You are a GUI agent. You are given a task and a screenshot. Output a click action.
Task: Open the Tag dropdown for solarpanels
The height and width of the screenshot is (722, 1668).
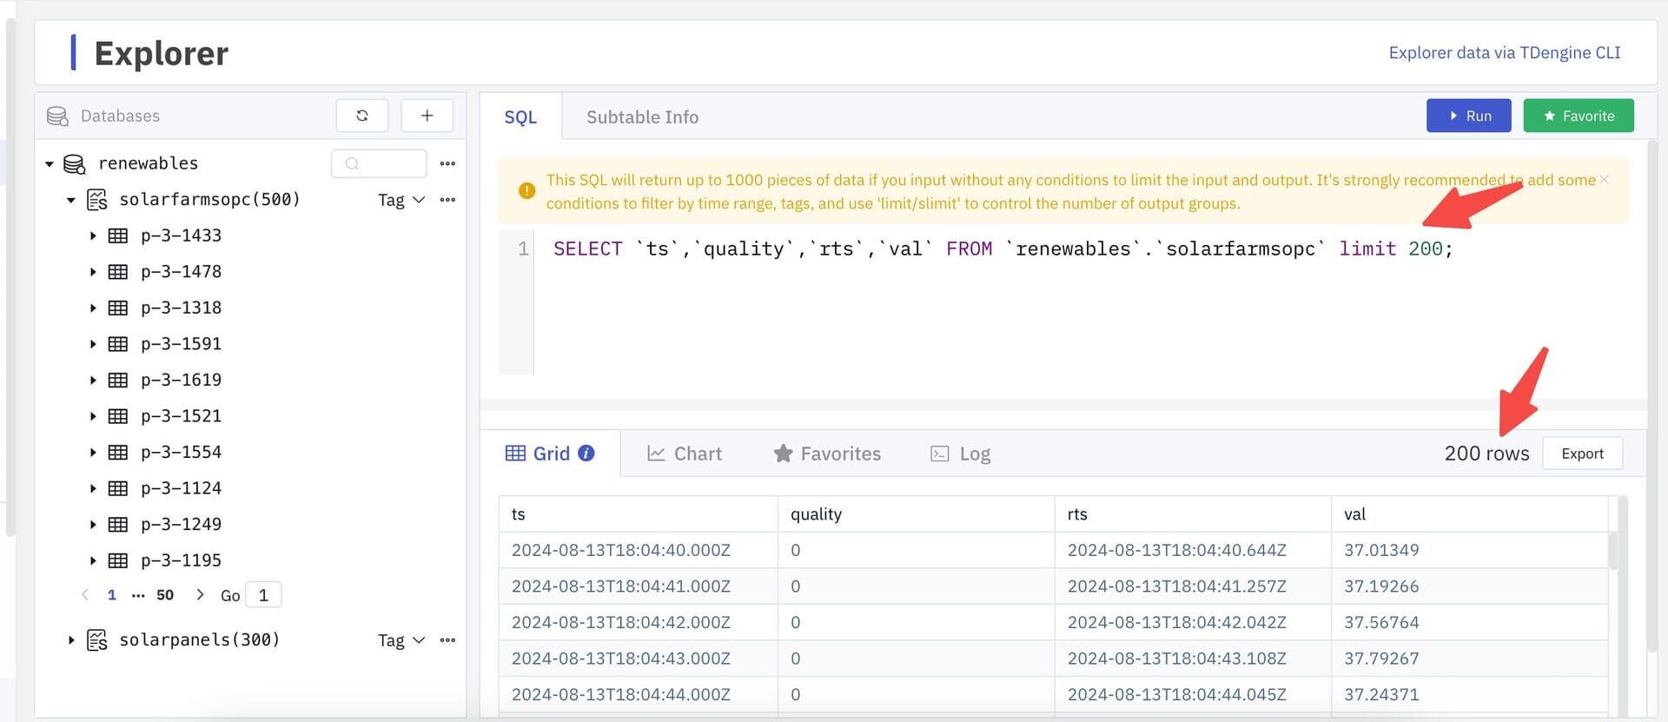400,640
